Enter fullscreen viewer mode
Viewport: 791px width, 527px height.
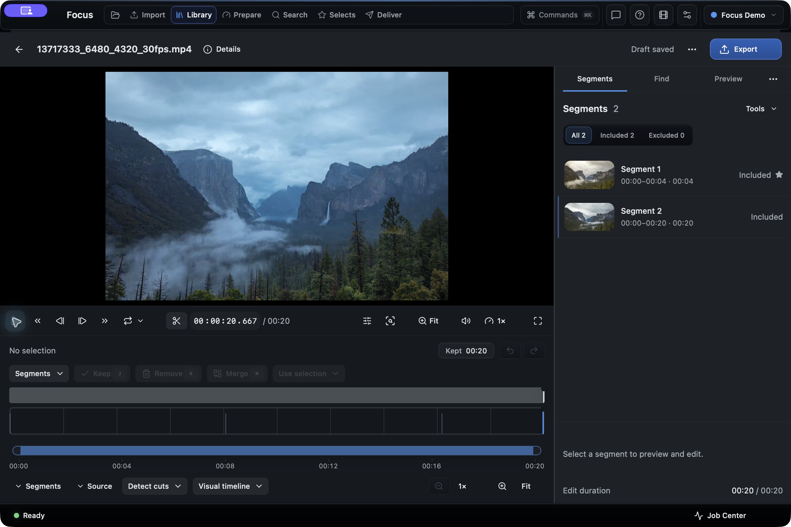tap(538, 321)
